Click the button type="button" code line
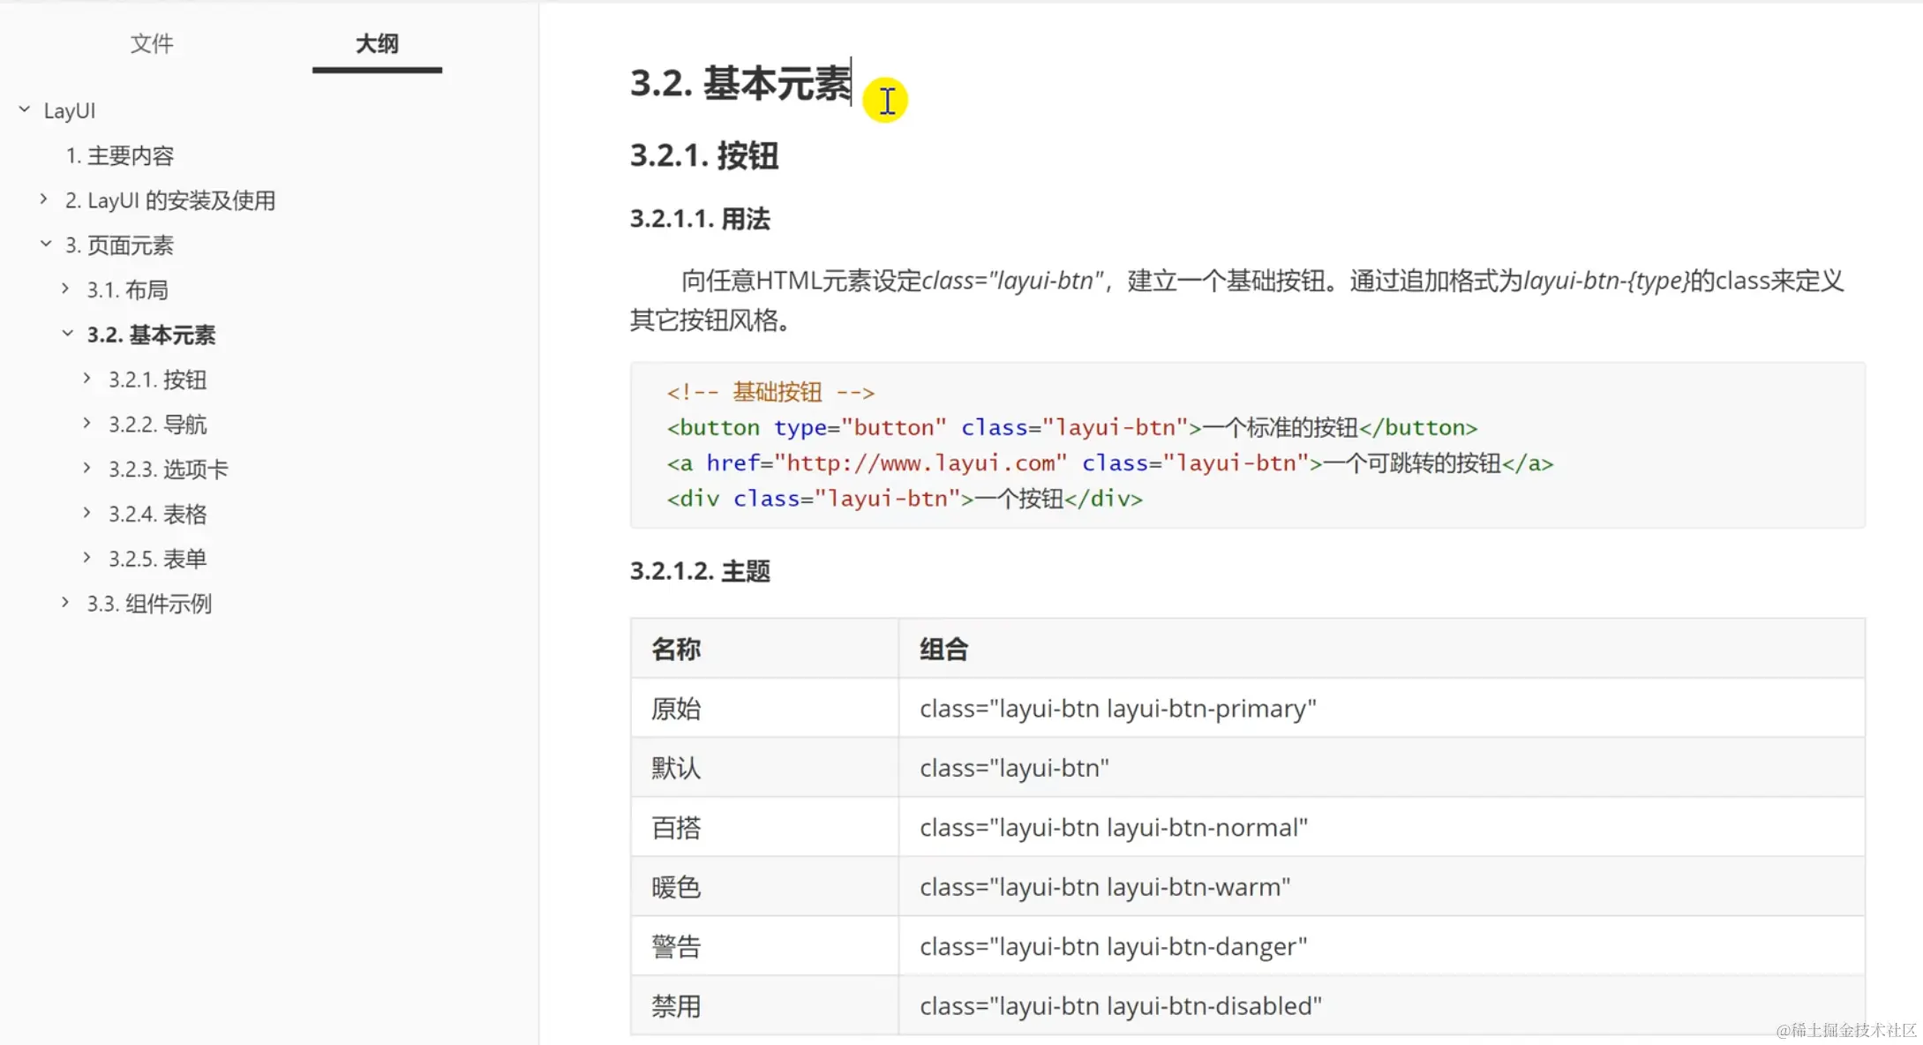Viewport: 1923px width, 1045px height. [1071, 428]
